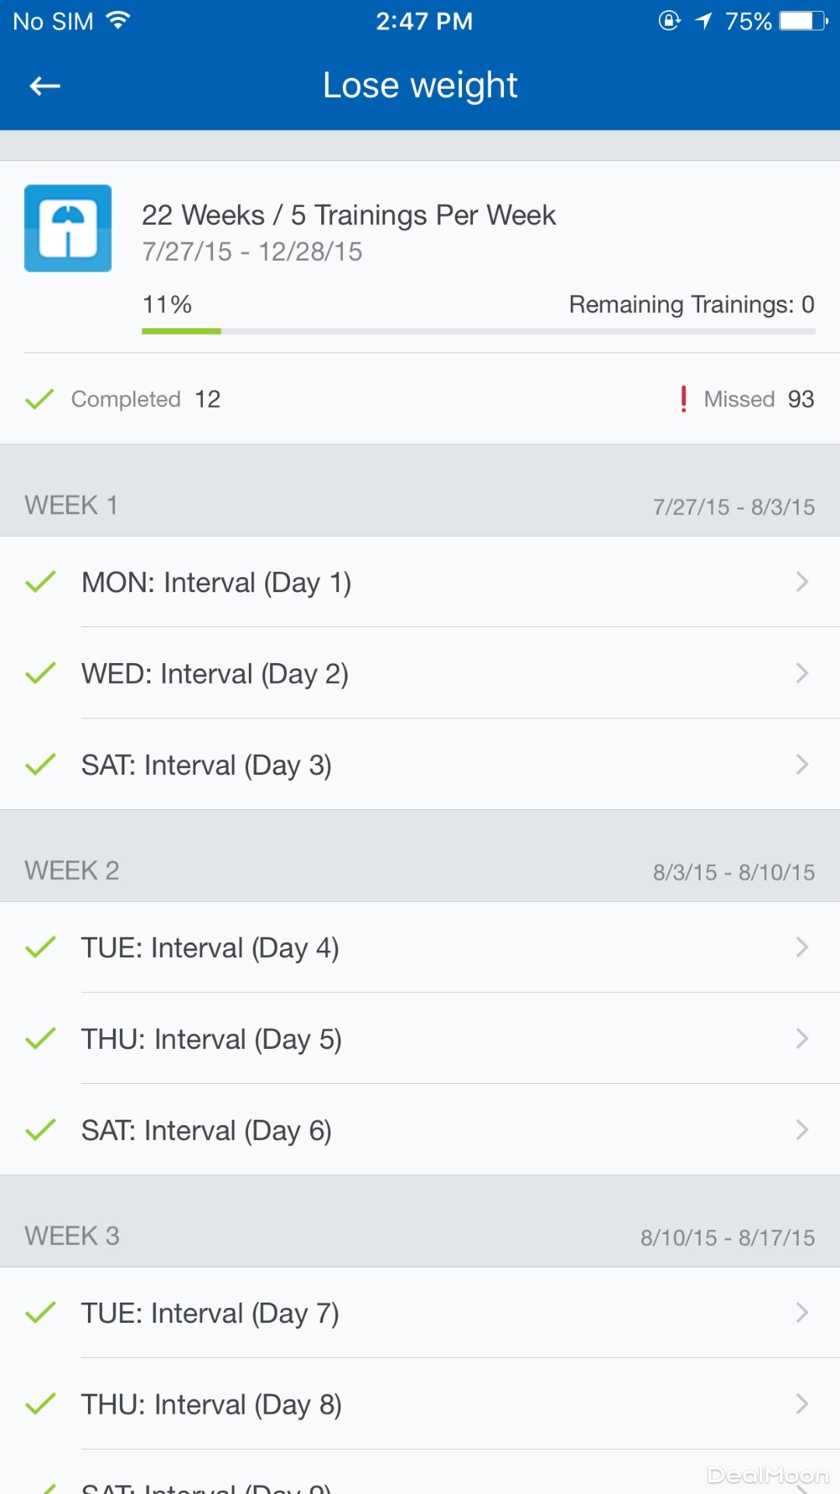The image size is (840, 1494).
Task: Open THU: Interval (Day 5) training
Action: (x=212, y=1040)
